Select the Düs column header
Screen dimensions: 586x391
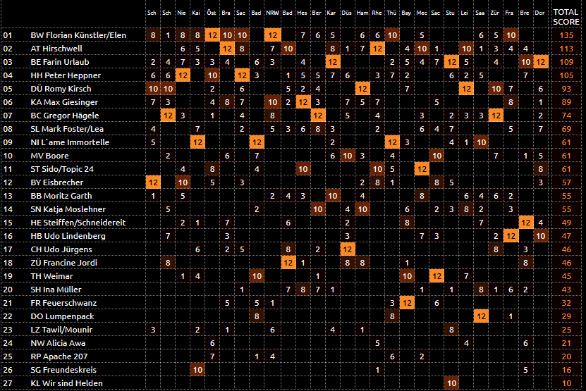pos(346,13)
